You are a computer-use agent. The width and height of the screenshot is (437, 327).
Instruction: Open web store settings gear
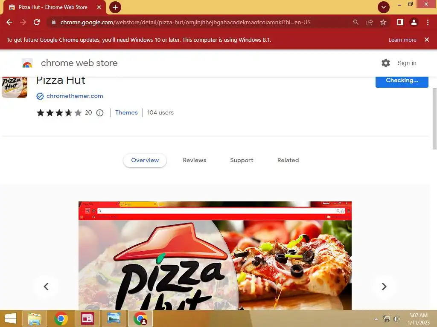(x=386, y=63)
